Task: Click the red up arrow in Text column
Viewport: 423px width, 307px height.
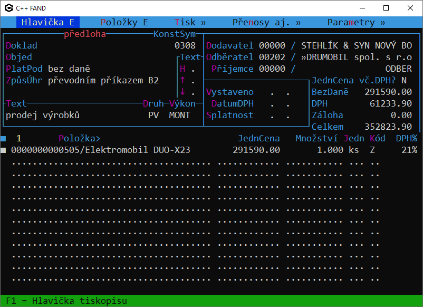Action: 182,81
